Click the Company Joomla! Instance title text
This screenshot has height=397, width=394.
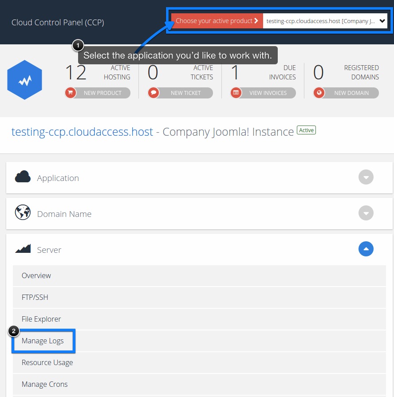point(228,132)
